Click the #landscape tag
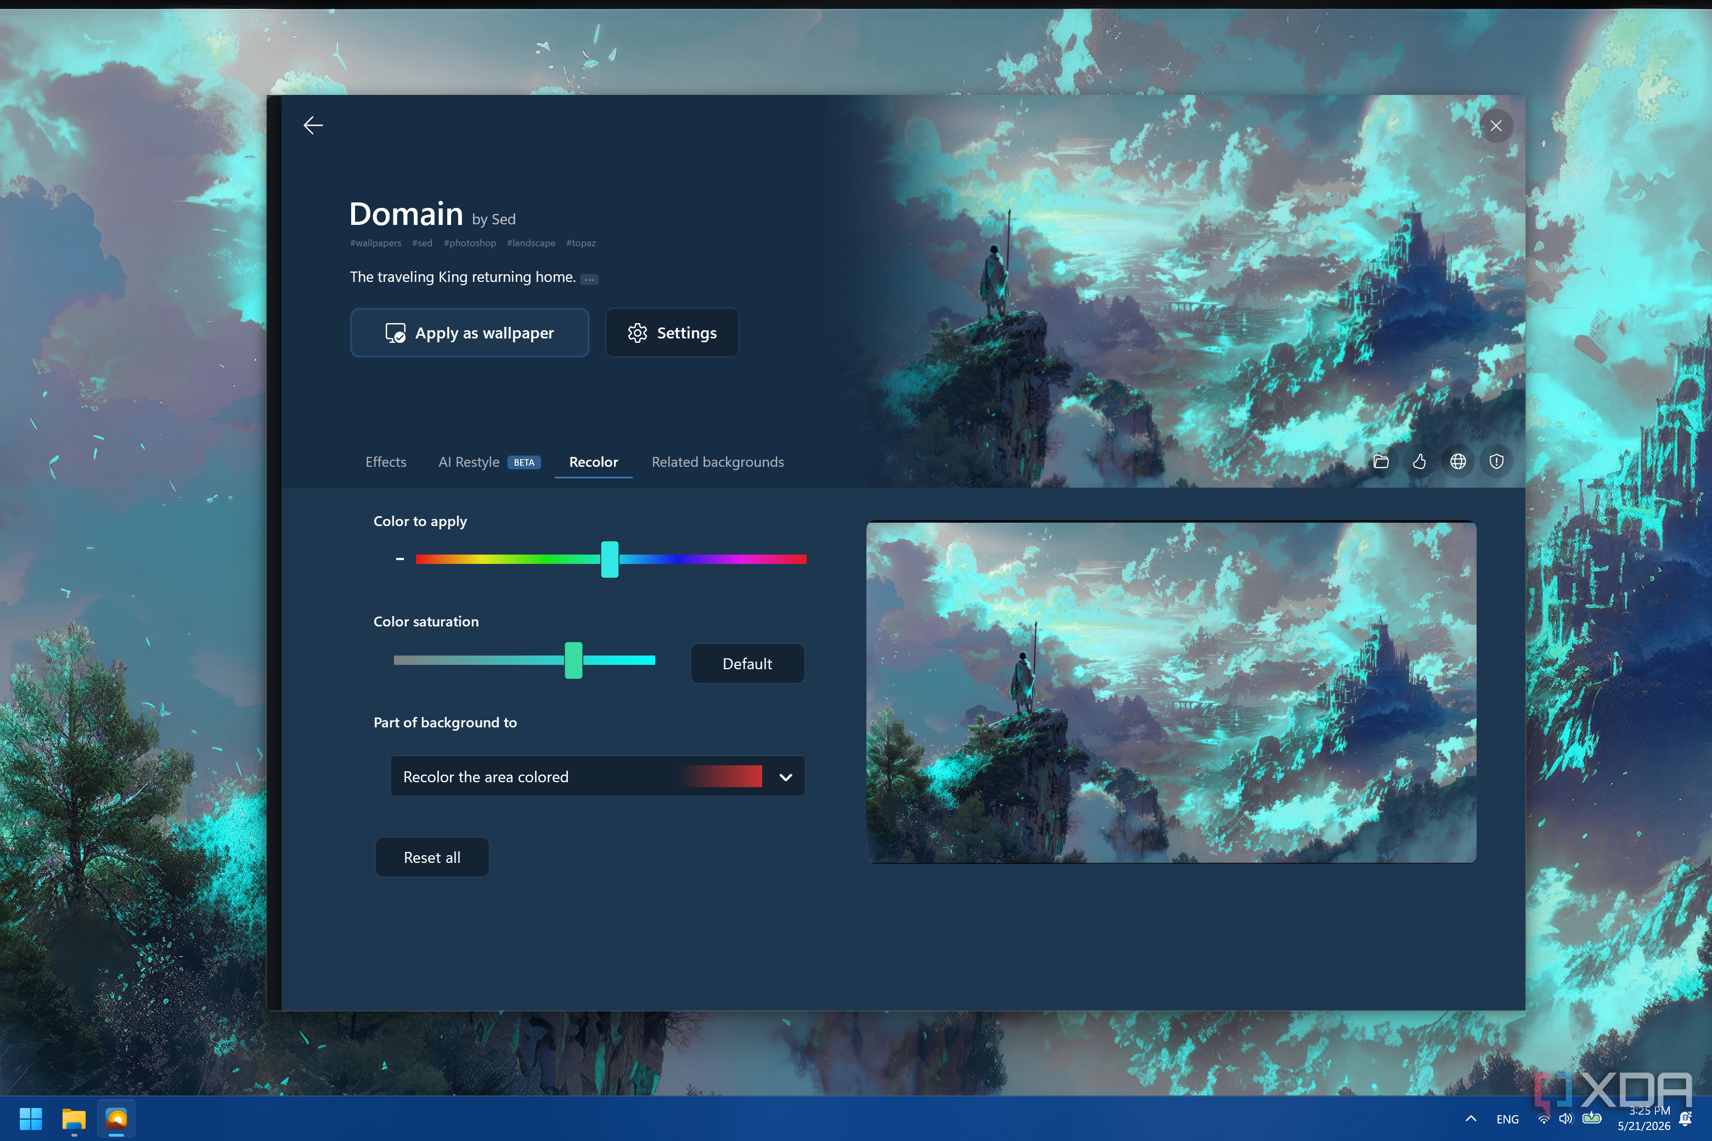1712x1141 pixels. tap(531, 243)
